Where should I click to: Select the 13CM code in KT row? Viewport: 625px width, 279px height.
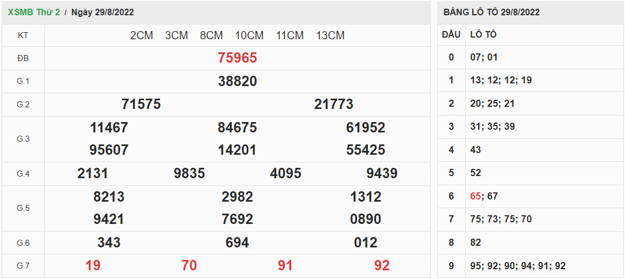tap(330, 35)
